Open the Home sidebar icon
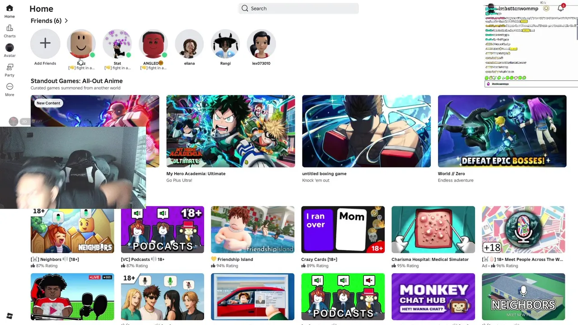The image size is (578, 325). 9,9
